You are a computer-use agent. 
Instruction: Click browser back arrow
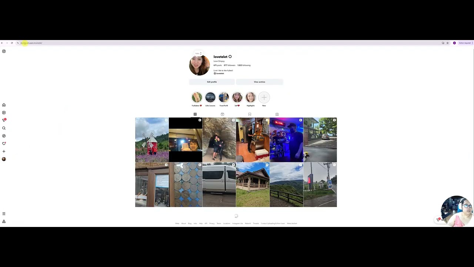tap(2, 43)
